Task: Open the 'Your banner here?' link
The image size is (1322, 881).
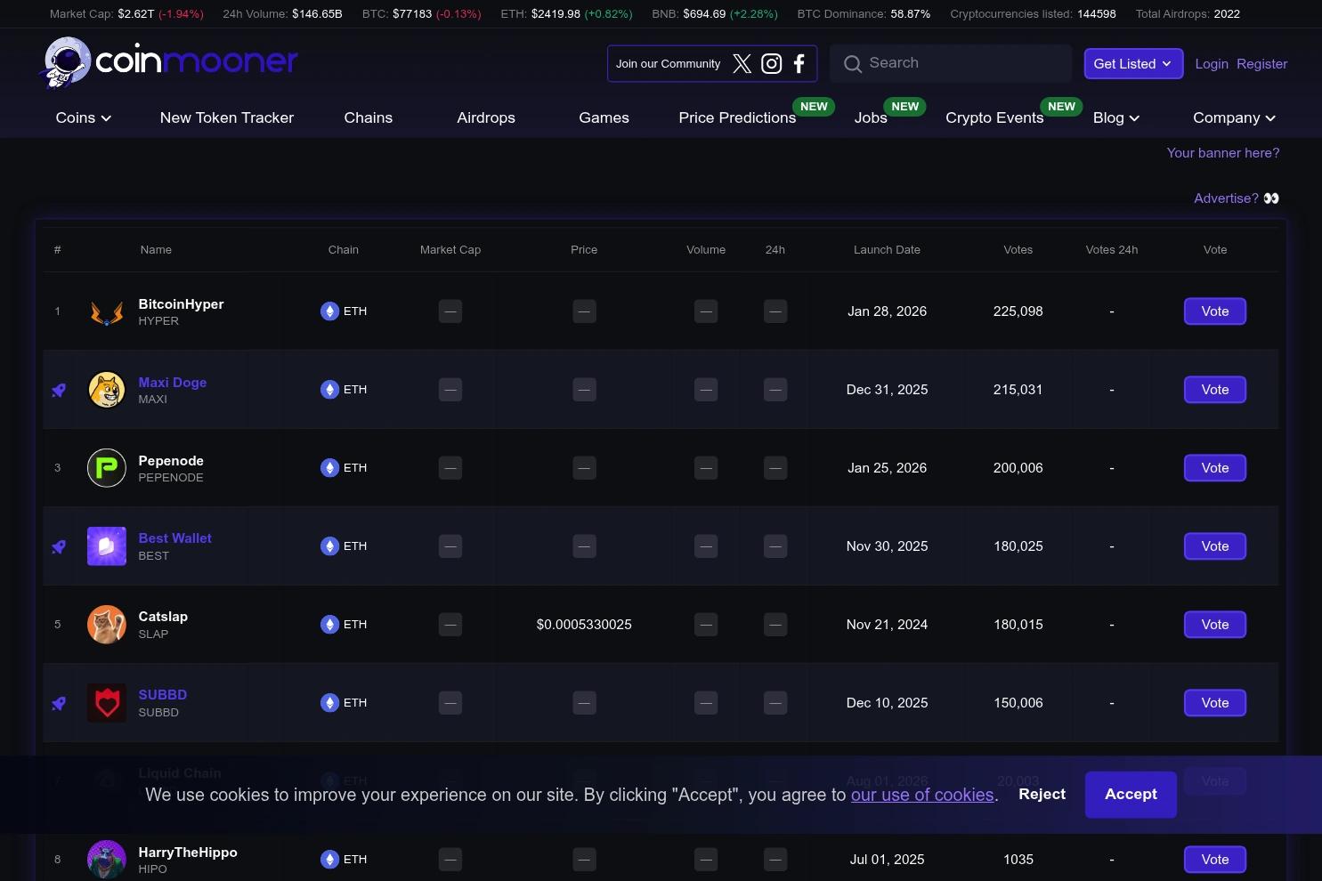Action: pos(1223,153)
